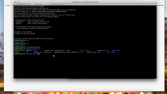Click the init.sh file name
167x94 pixels.
click(x=83, y=50)
